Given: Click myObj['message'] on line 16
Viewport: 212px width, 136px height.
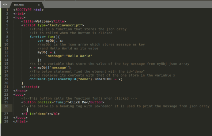Looking at the screenshot, I should click(54, 68).
